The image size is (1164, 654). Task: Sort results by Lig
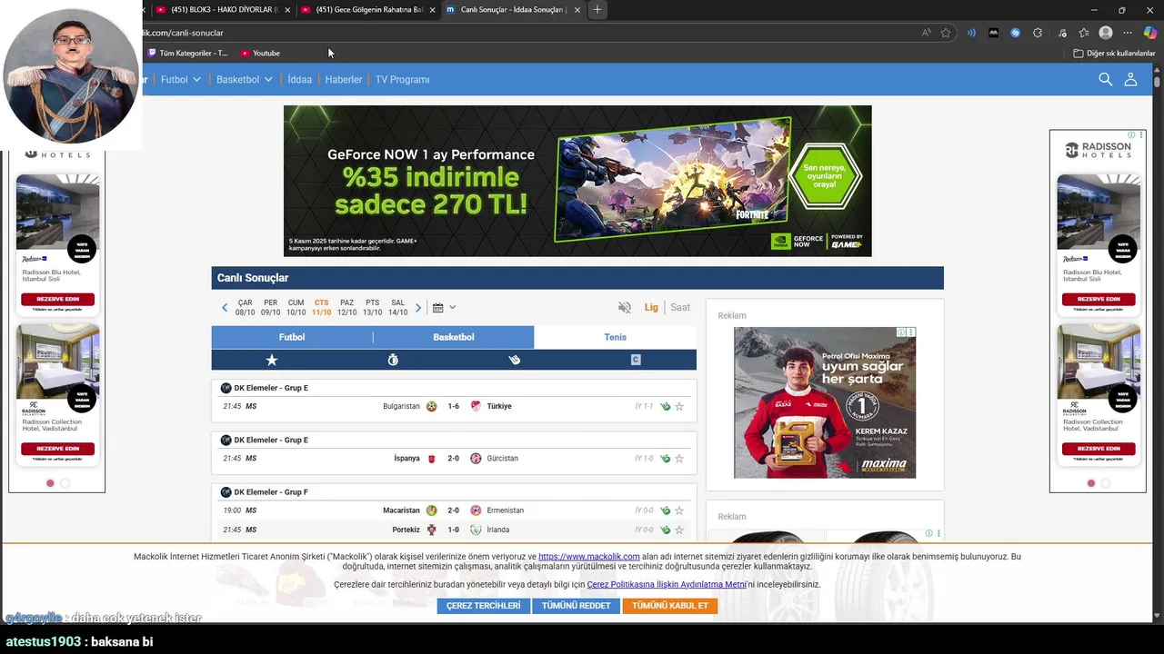(651, 307)
